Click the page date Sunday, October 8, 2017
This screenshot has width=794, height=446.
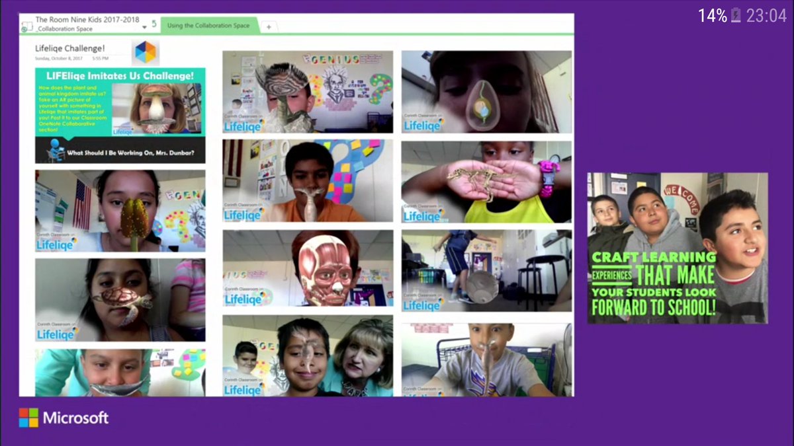pyautogui.click(x=58, y=58)
